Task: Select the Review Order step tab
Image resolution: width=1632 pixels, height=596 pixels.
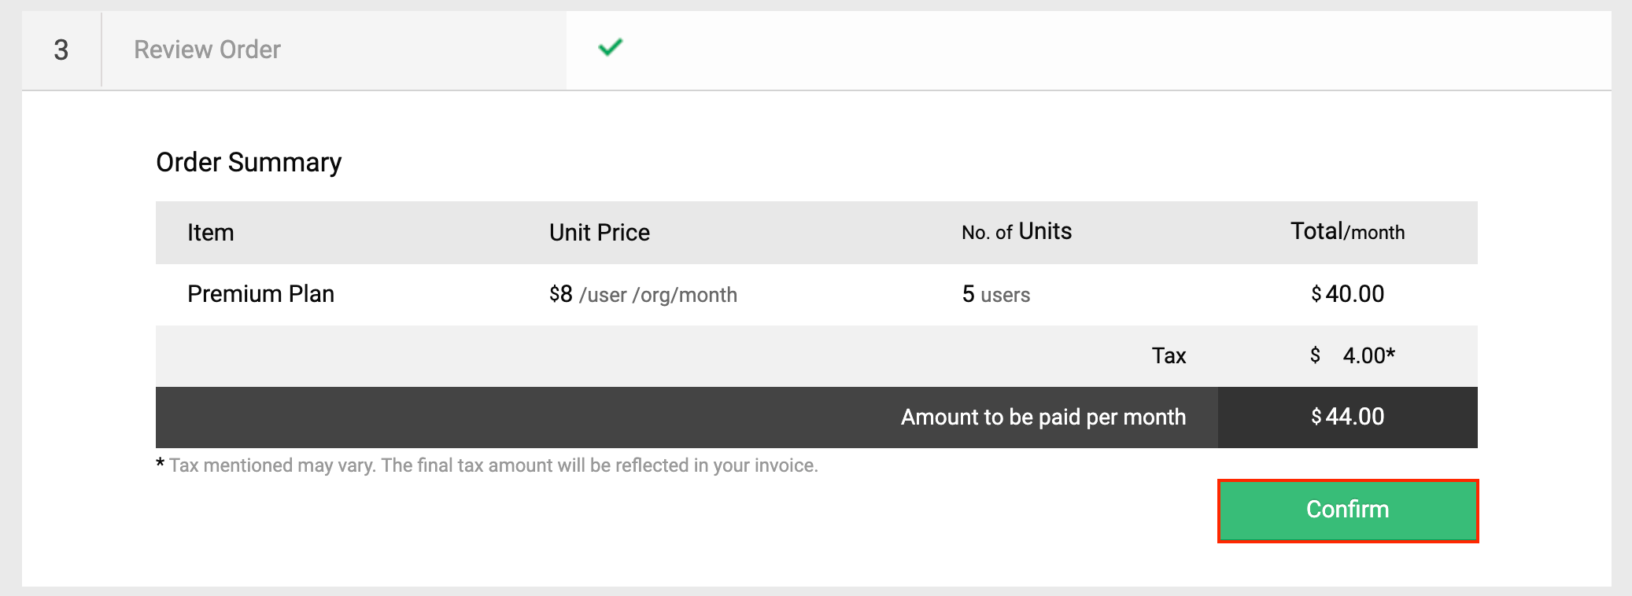Action: [x=207, y=50]
